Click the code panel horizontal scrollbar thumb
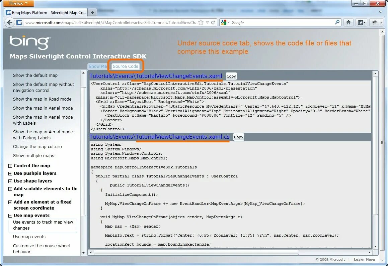Image resolution: width=388 pixels, height=266 pixels. [x=196, y=252]
